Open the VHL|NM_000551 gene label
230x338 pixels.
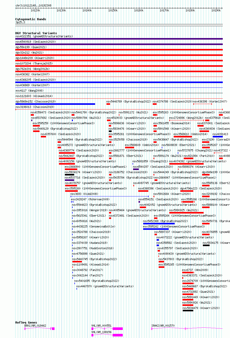pyautogui.click(x=101, y=326)
